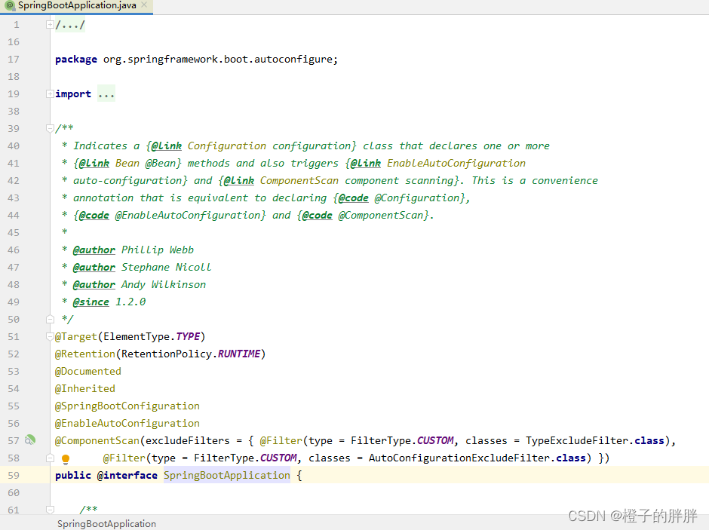Screen dimensions: 709x530
Task: Click the gutter bean icon on line 57
Action: [x=30, y=440]
